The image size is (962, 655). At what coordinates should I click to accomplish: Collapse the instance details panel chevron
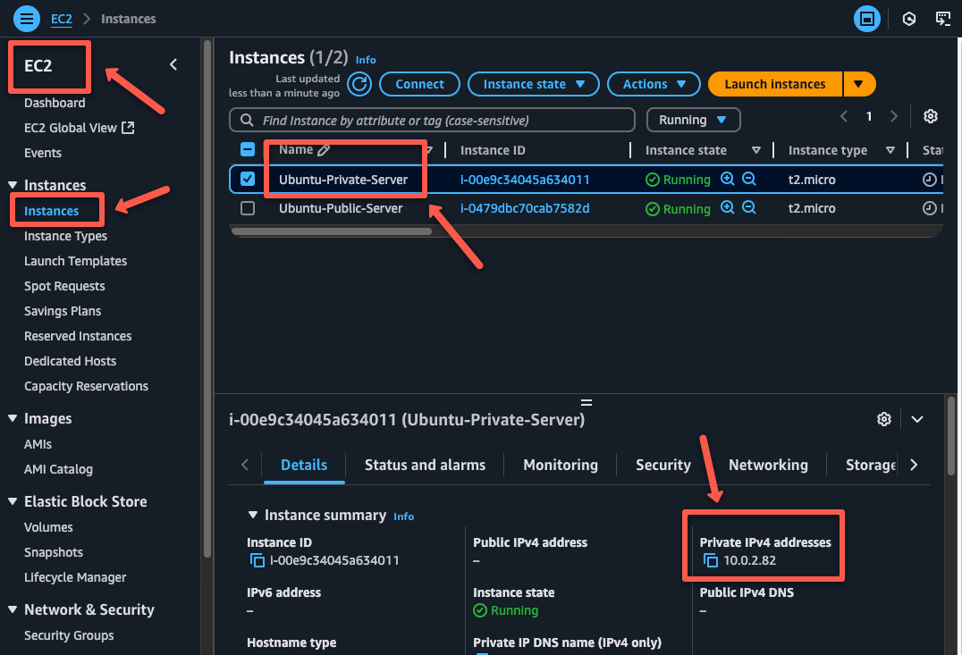tap(917, 419)
